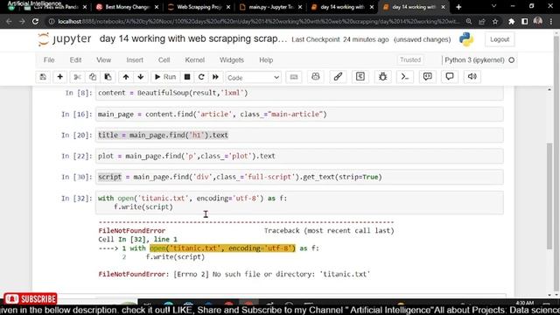This screenshot has height=315, width=560.
Task: Rename the notebook title
Action: point(193,38)
